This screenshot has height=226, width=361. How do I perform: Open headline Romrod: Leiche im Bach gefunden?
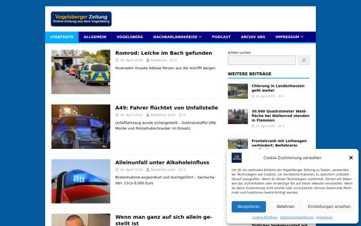tap(164, 53)
